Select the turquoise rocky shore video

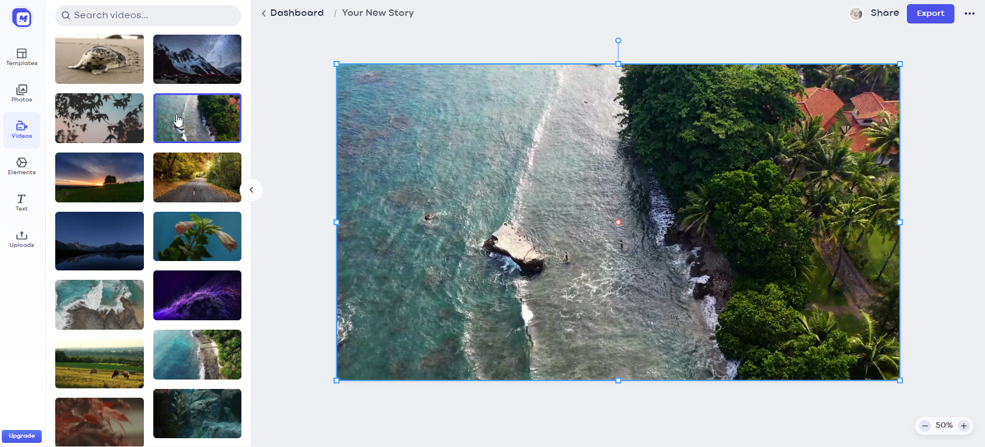[x=197, y=354]
